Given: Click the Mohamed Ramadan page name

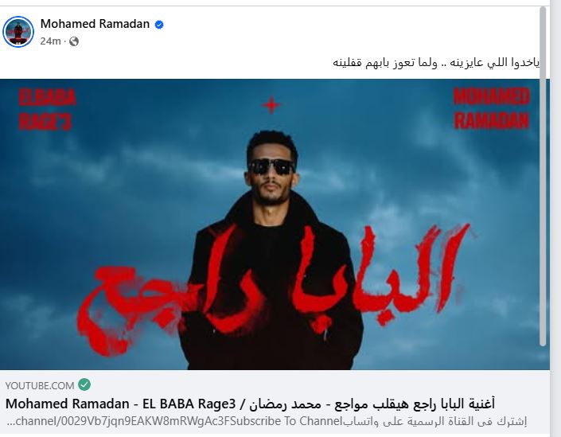Looking at the screenshot, I should (95, 24).
